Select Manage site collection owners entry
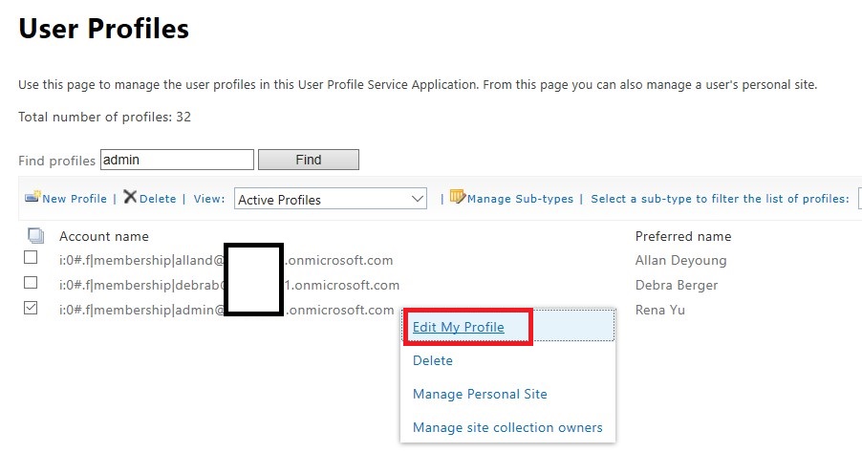 (x=507, y=428)
